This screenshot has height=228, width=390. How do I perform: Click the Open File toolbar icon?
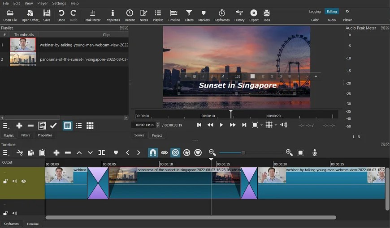pyautogui.click(x=10, y=15)
